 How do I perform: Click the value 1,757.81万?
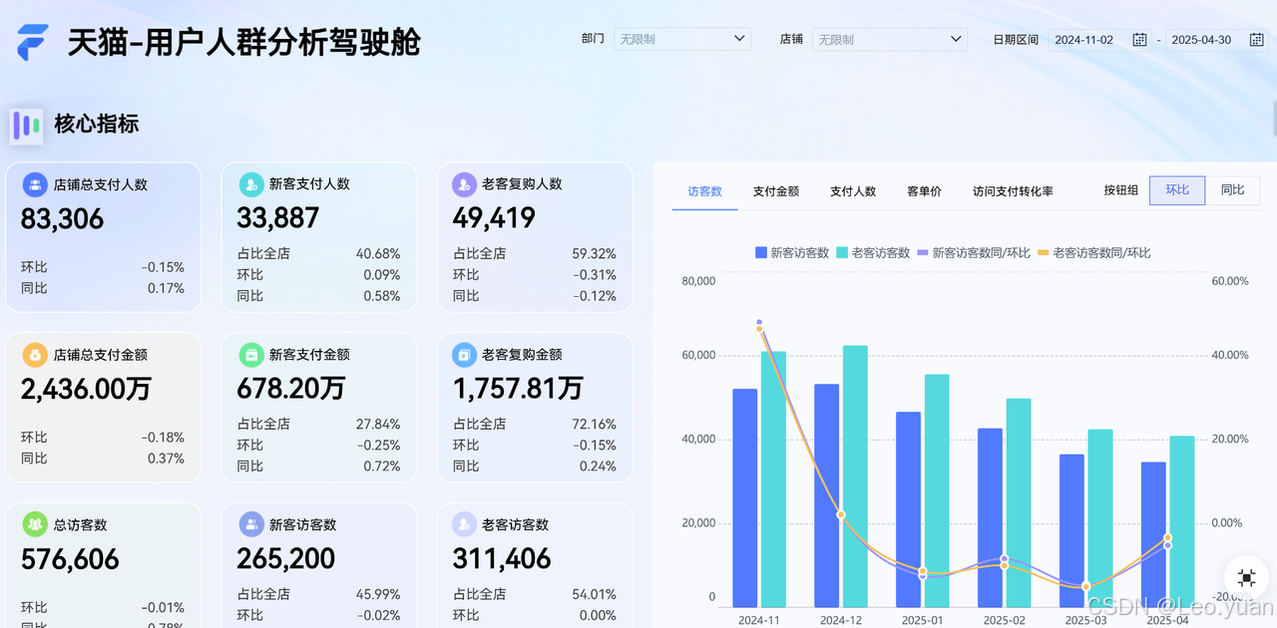tap(518, 389)
